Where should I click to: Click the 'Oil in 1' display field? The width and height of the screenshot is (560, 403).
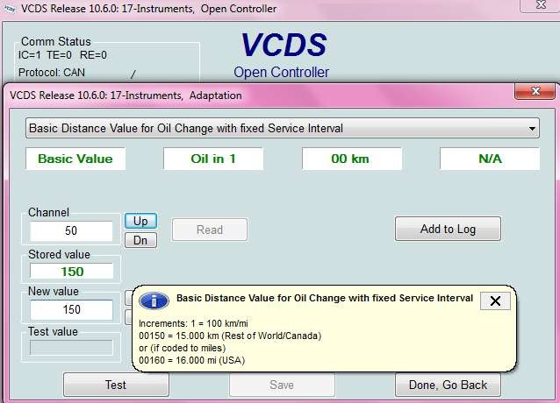213,159
